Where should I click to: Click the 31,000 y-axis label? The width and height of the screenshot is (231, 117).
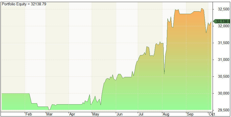(224, 60)
